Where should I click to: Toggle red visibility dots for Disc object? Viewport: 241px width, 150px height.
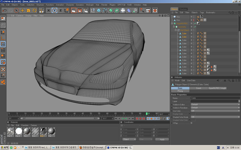(x=193, y=20)
